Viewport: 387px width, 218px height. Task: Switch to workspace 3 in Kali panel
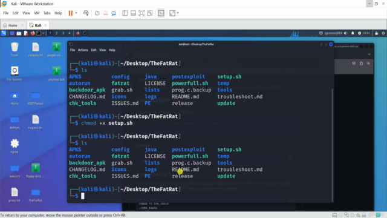[x=63, y=33]
